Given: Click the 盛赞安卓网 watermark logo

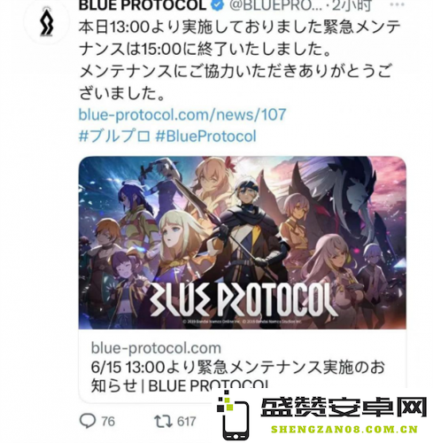Looking at the screenshot, I should [x=344, y=408].
